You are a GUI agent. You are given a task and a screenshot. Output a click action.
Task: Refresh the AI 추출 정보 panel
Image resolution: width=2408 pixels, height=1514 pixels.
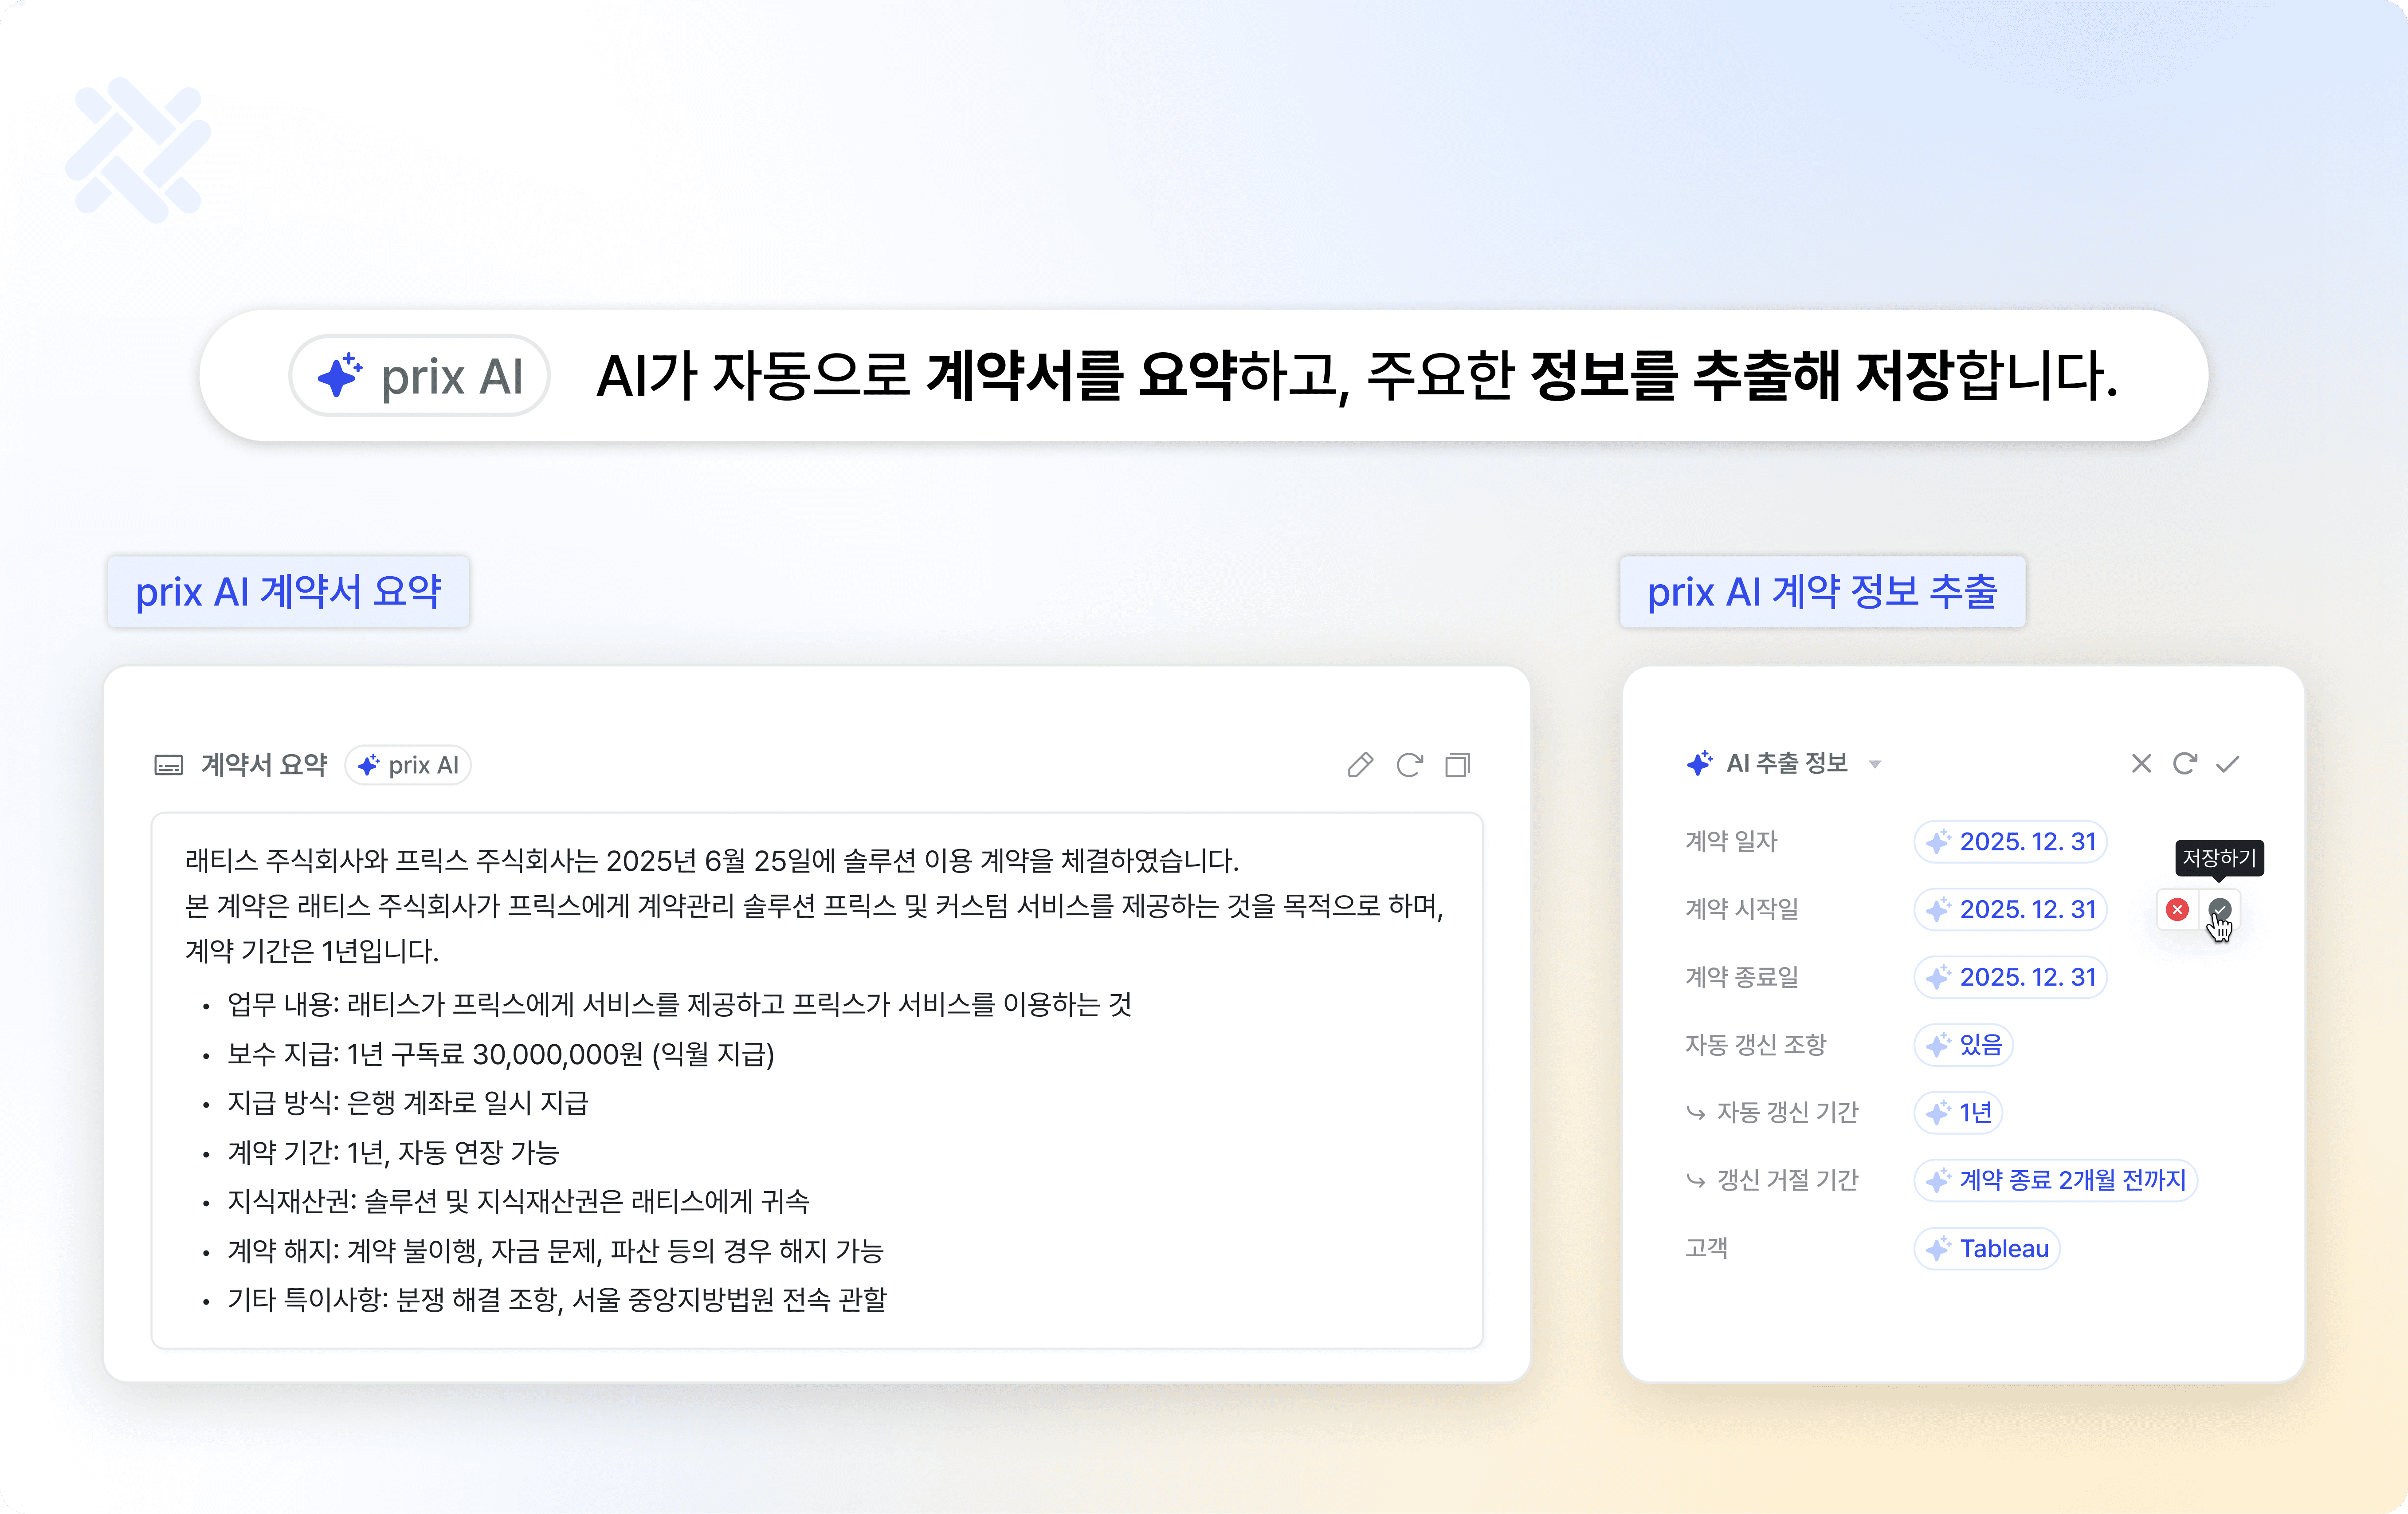tap(2184, 764)
